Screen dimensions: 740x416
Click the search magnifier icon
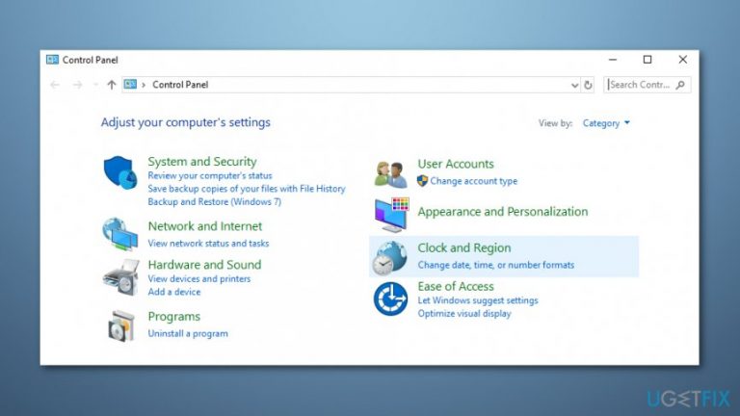680,85
